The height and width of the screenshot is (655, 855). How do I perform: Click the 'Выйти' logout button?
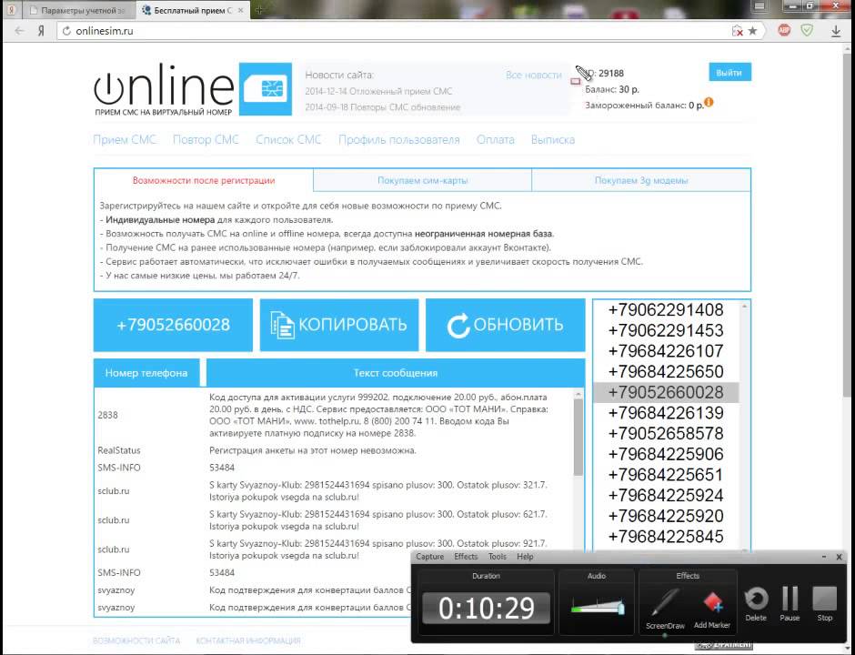coord(729,73)
